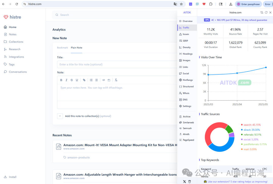Switch to the Bookmark tab
The height and width of the screenshot is (184, 273).
tap(62, 48)
